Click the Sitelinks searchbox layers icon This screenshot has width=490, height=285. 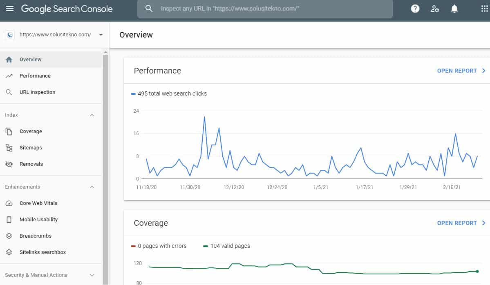pyautogui.click(x=9, y=252)
